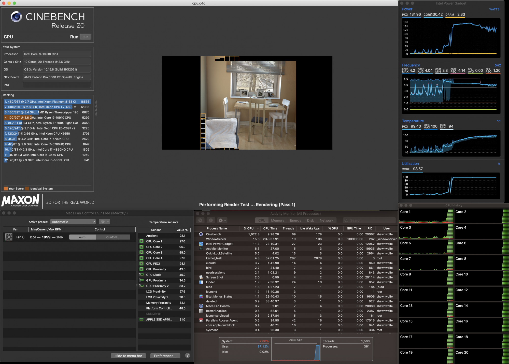Click the Cinebench logo icon

pos(16,17)
